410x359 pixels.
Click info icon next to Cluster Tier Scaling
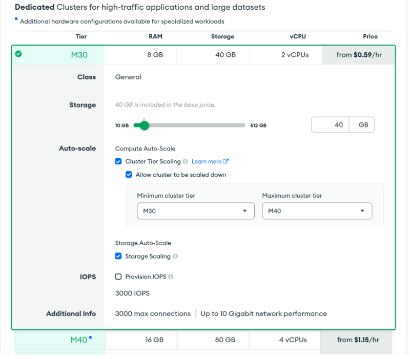186,162
